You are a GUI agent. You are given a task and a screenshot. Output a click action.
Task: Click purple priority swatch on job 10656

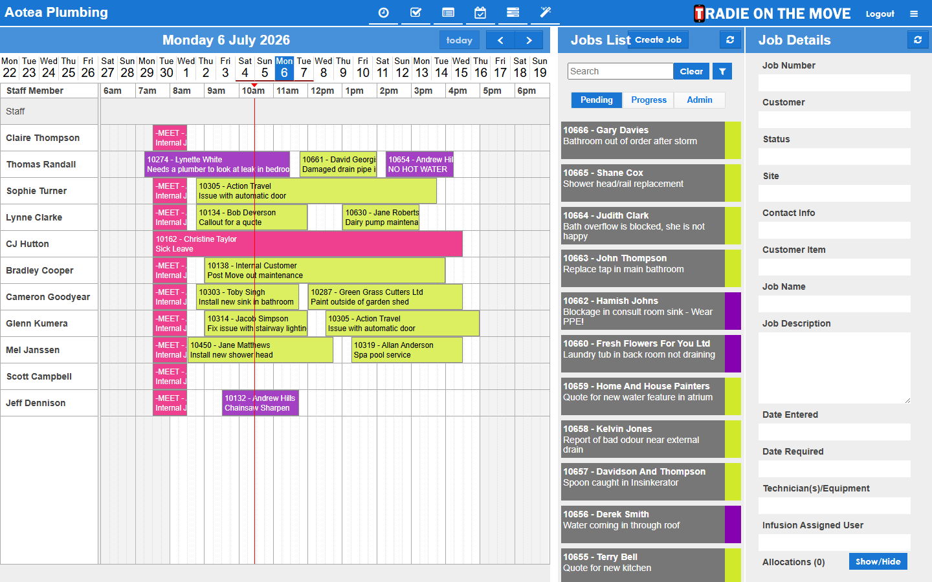[x=733, y=524]
